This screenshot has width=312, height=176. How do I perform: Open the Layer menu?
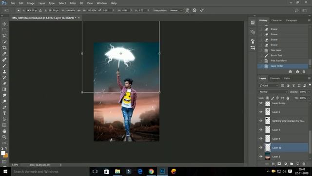tap(41, 3)
